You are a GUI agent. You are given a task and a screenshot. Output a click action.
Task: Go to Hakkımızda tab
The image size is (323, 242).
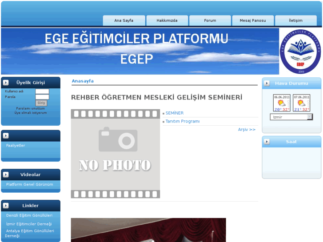[167, 20]
